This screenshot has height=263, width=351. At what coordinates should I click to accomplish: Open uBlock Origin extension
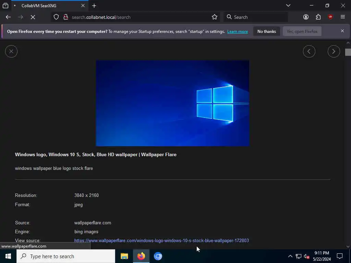point(330,17)
